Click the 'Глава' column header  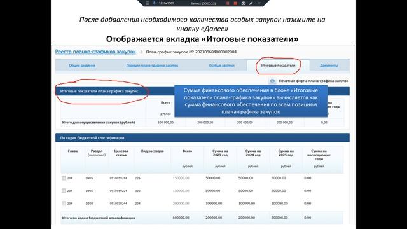[72, 151]
